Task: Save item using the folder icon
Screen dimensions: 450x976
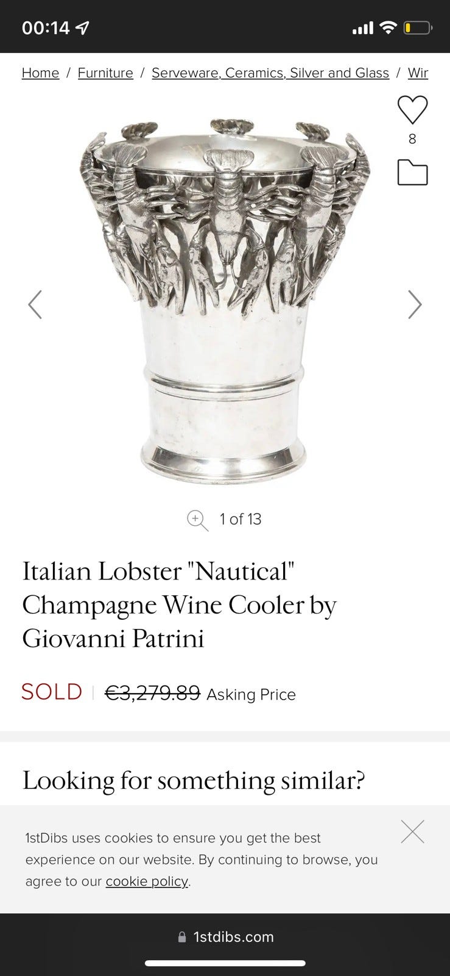Action: coord(412,173)
